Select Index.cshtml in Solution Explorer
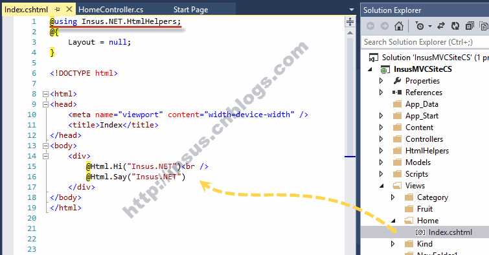 [450, 232]
